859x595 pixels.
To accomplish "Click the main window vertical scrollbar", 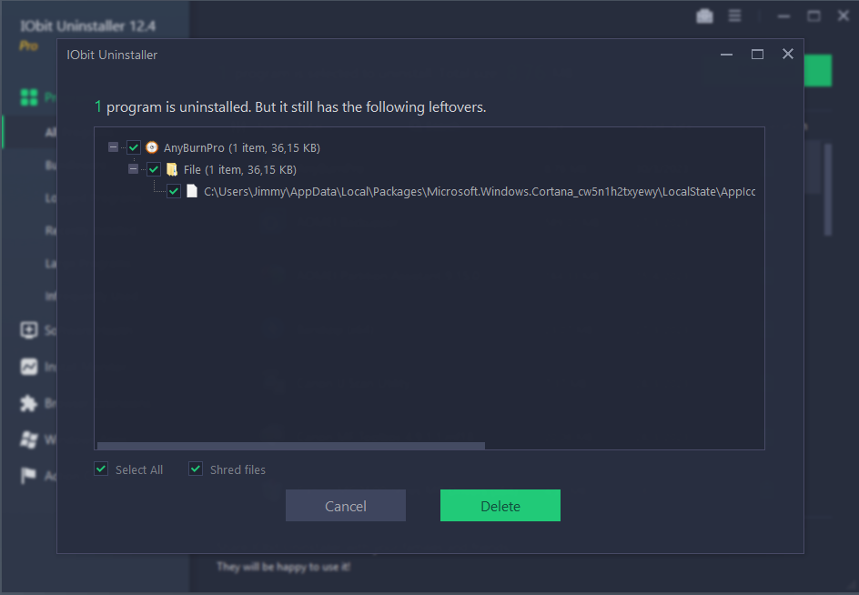I will click(x=828, y=189).
